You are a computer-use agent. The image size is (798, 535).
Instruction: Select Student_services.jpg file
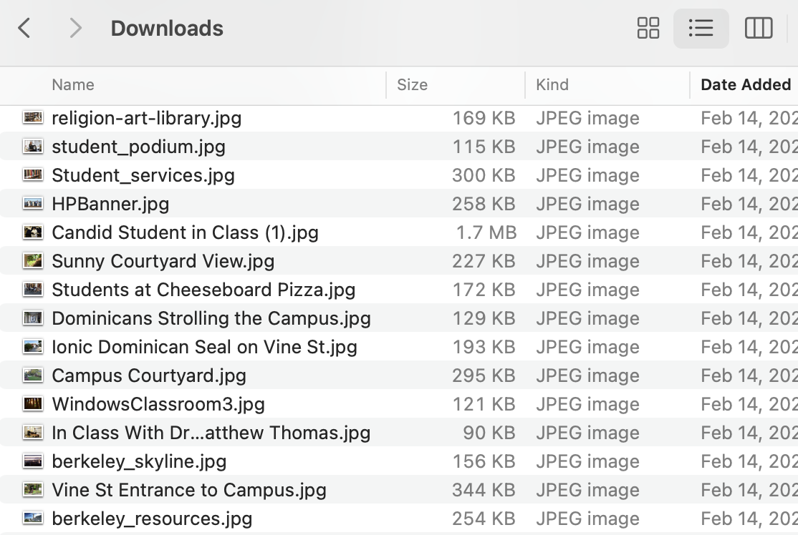tap(143, 175)
